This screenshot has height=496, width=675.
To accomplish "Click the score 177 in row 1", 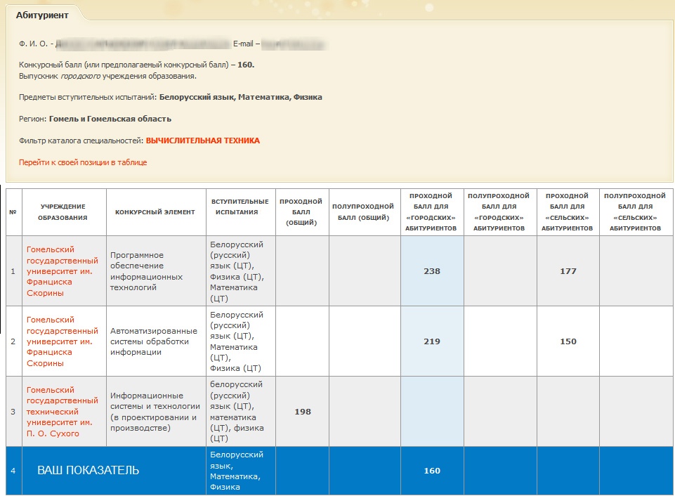I will coord(568,270).
